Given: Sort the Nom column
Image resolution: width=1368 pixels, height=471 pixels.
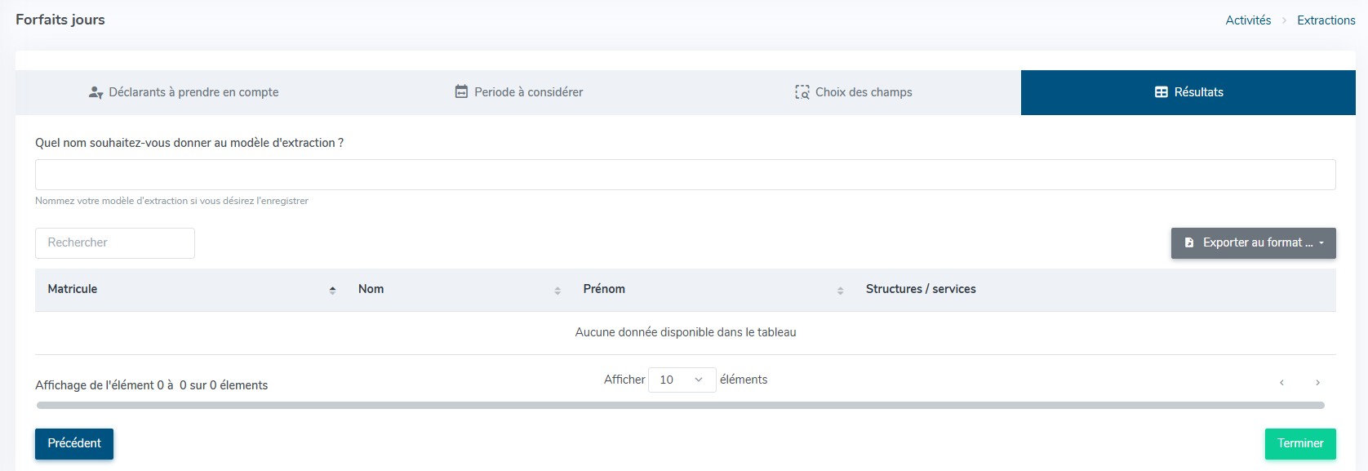Looking at the screenshot, I should pyautogui.click(x=557, y=290).
